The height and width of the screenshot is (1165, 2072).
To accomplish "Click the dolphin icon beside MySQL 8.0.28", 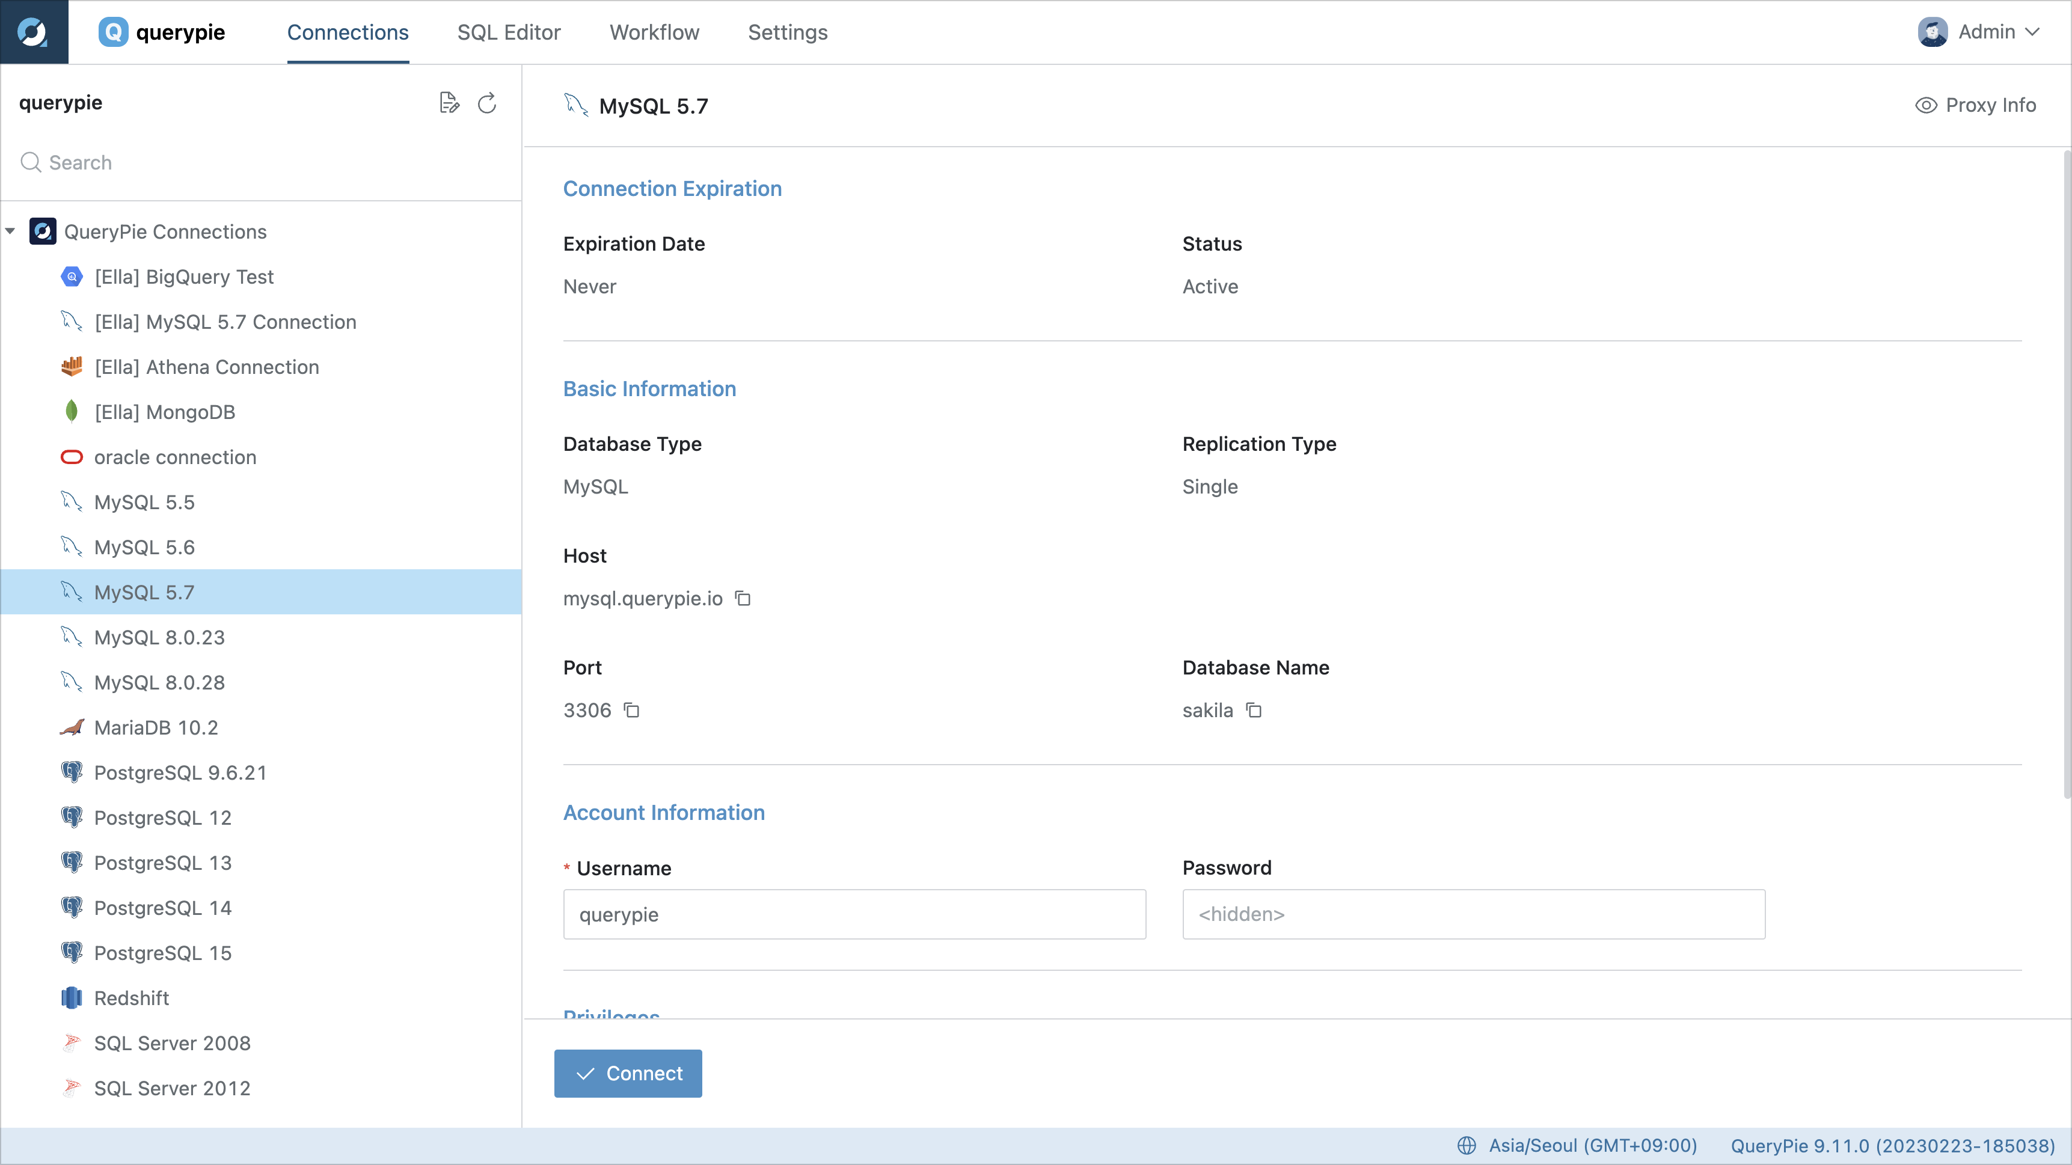I will pyautogui.click(x=72, y=682).
